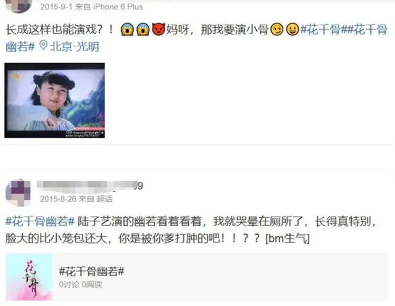Click the 北京·光明 location pin icon
The height and width of the screenshot is (306, 395).
point(43,46)
